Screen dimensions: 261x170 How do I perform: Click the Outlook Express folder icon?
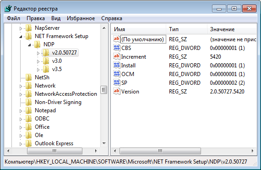pyautogui.click(x=29, y=143)
